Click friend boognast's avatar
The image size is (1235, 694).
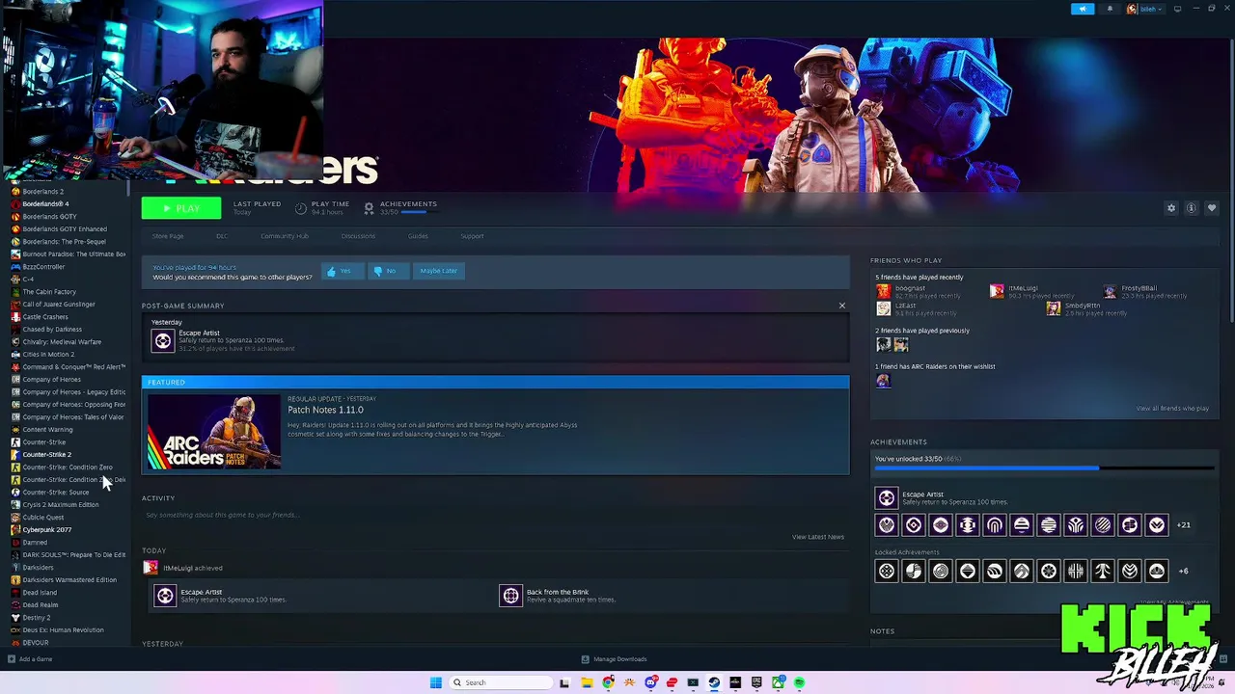883,291
